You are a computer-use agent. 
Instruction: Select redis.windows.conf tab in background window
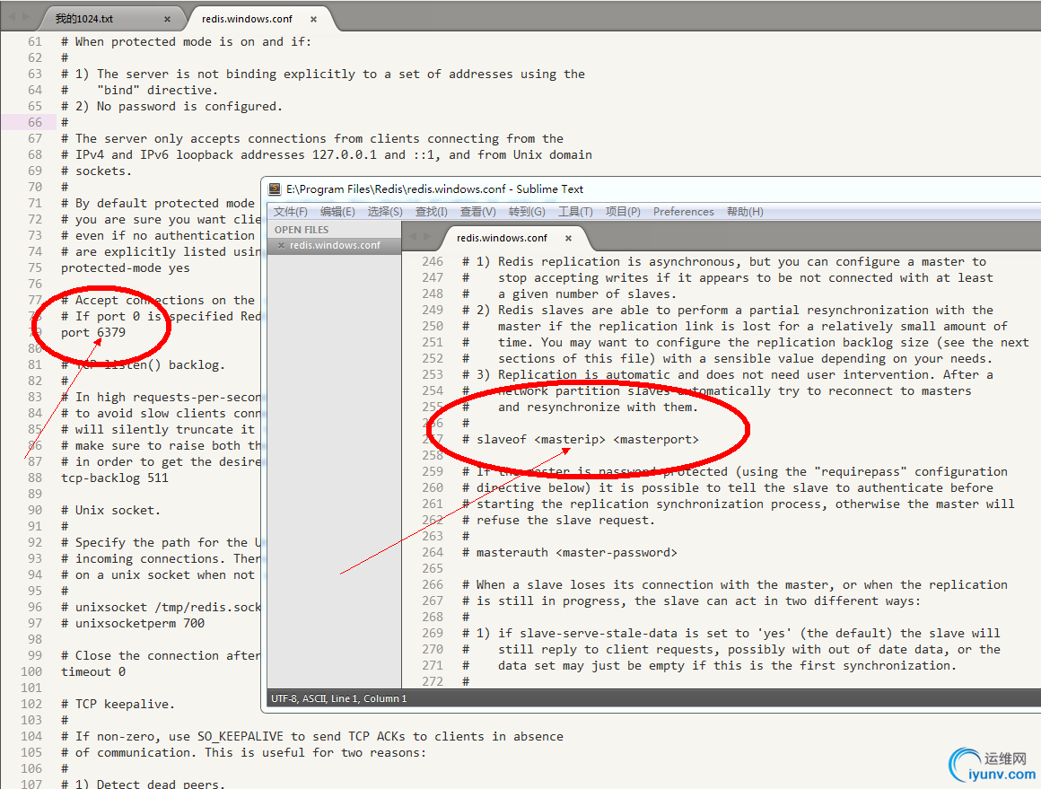coord(247,19)
